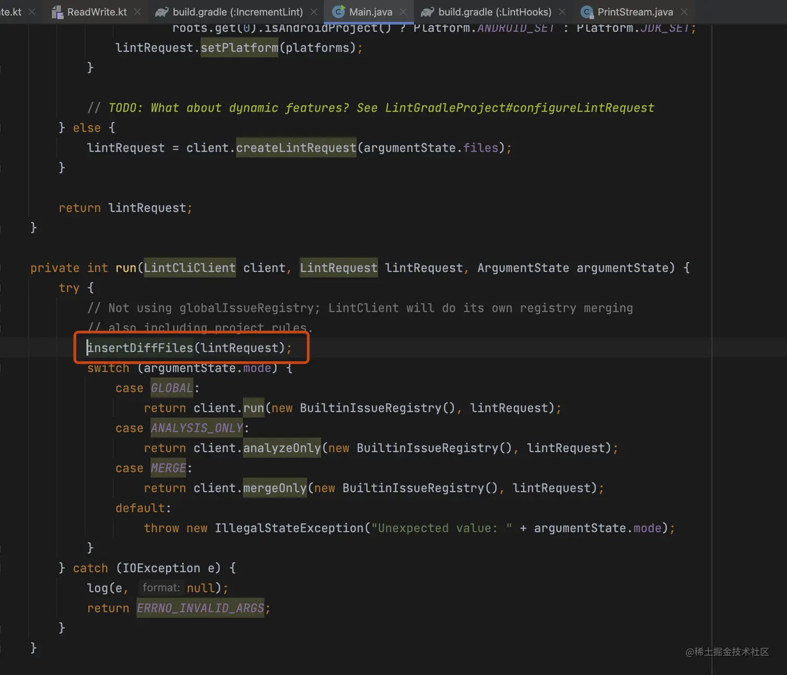Click the "default:" label in switch
This screenshot has width=787, height=675.
(x=143, y=508)
